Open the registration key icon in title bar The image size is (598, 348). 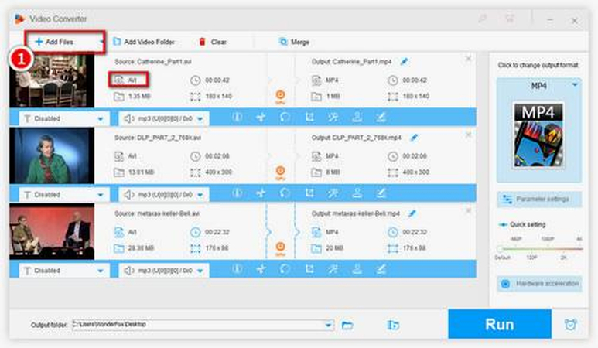(483, 19)
